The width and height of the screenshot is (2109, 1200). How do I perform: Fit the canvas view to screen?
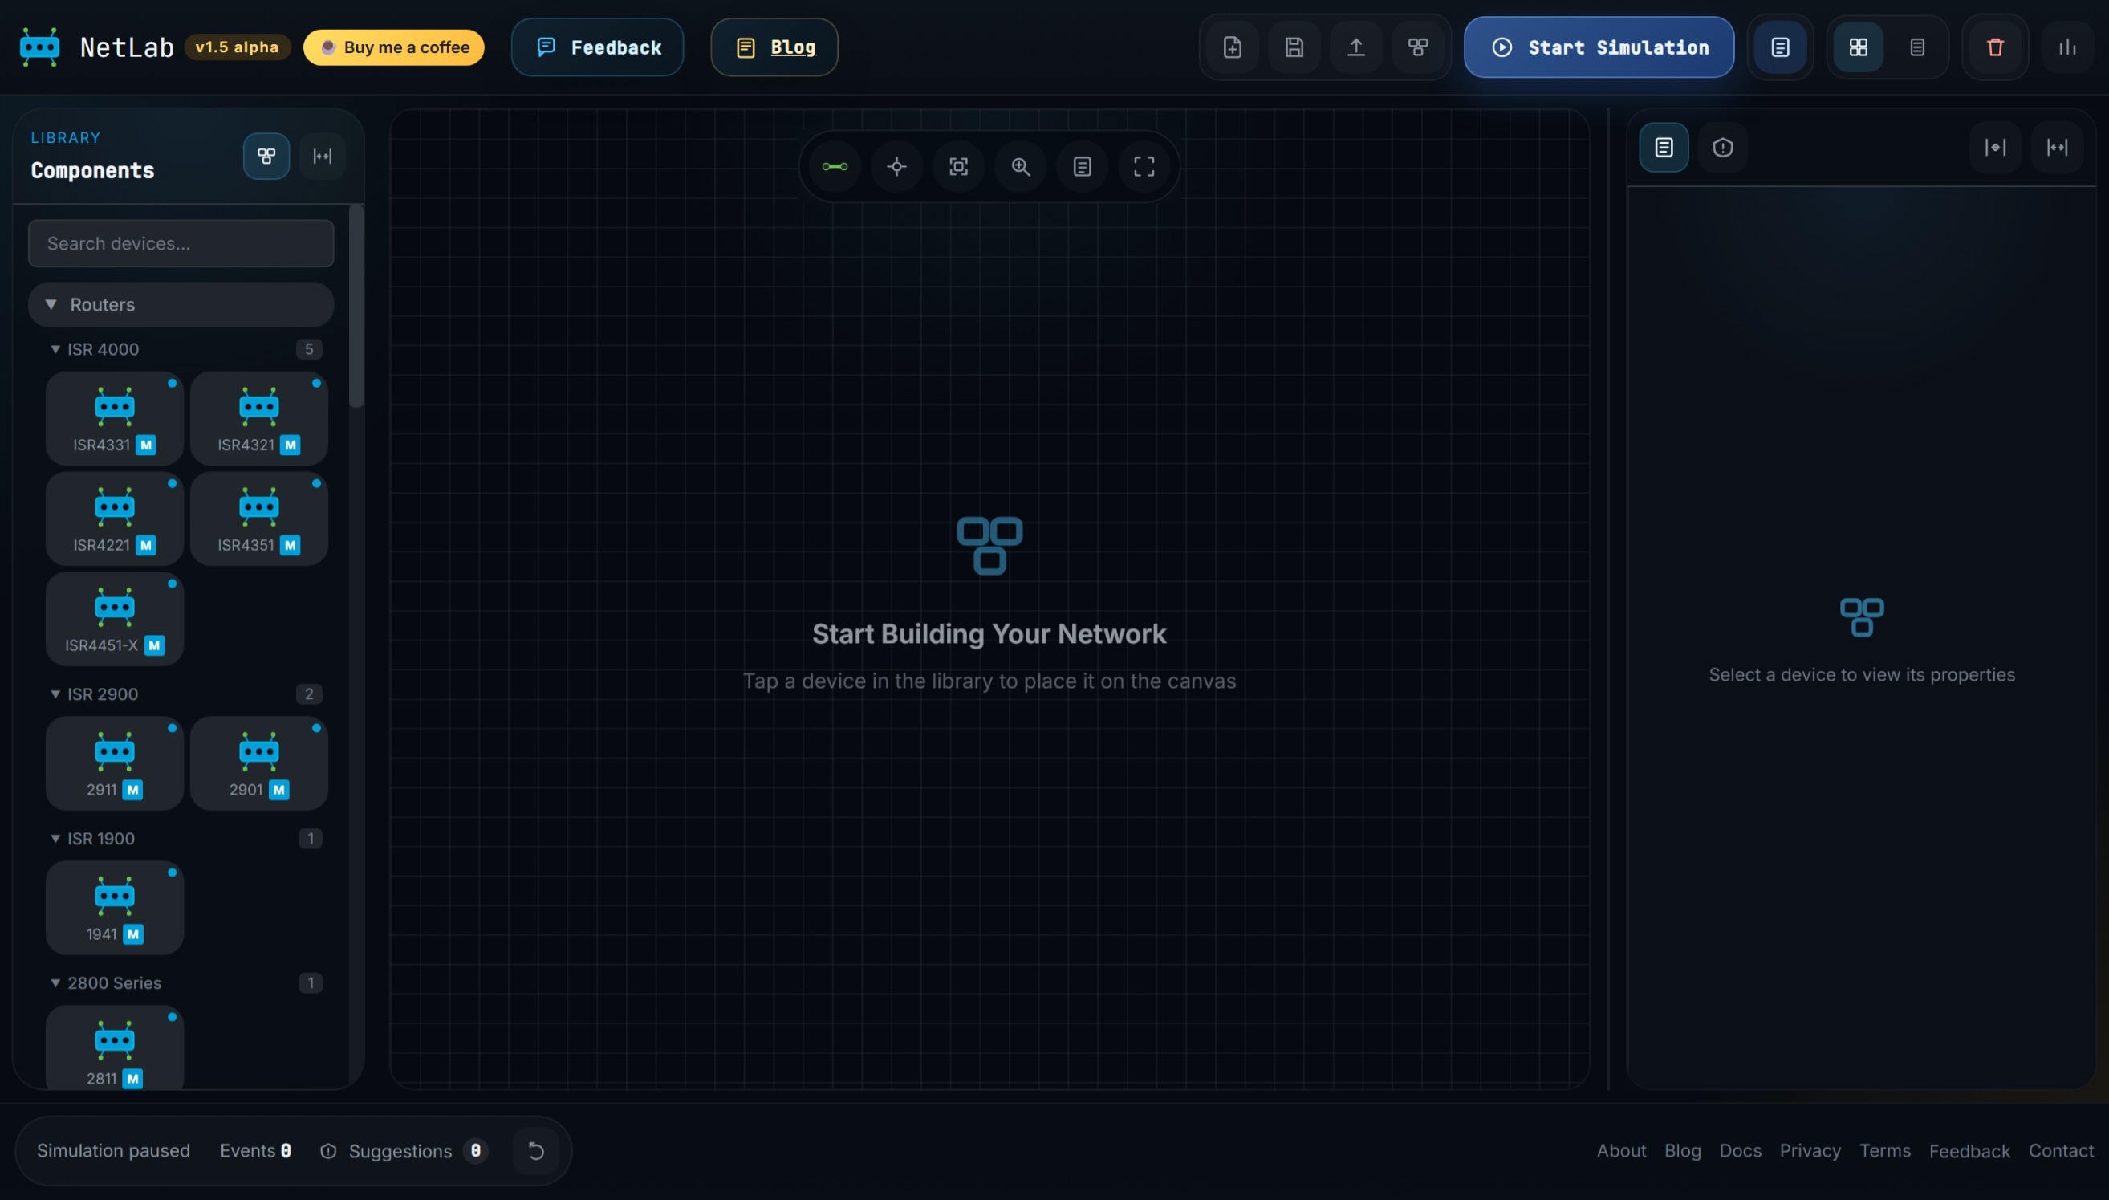pyautogui.click(x=958, y=166)
